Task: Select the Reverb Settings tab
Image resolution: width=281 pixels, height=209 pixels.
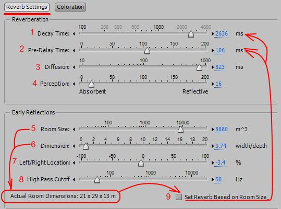Action: pyautogui.click(x=27, y=7)
